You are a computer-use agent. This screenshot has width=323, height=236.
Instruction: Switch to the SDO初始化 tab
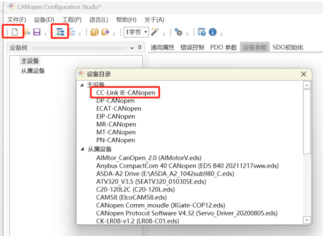pos(288,47)
